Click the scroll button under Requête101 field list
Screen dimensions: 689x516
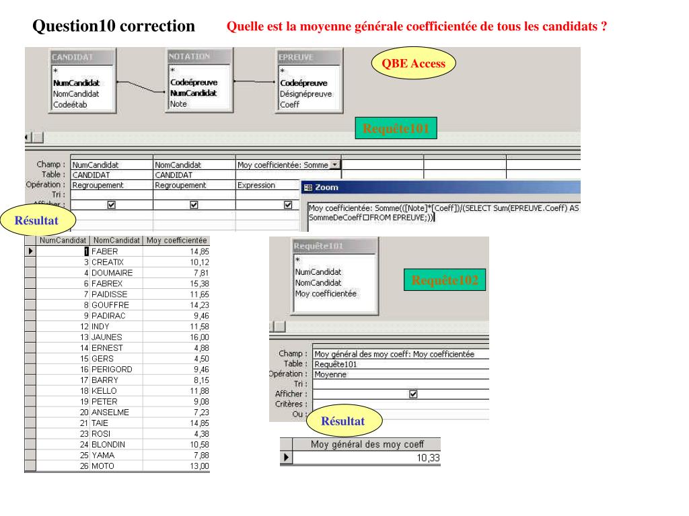[279, 327]
